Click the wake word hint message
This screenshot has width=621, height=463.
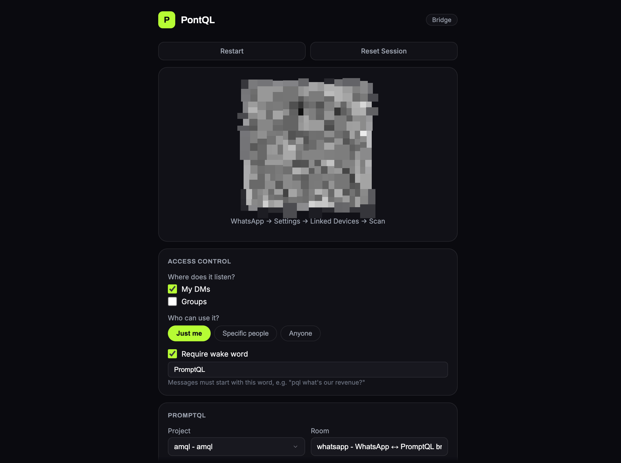266,383
